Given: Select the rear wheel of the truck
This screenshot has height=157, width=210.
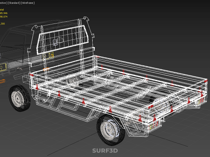Looking at the screenshot, I should (x=111, y=130).
